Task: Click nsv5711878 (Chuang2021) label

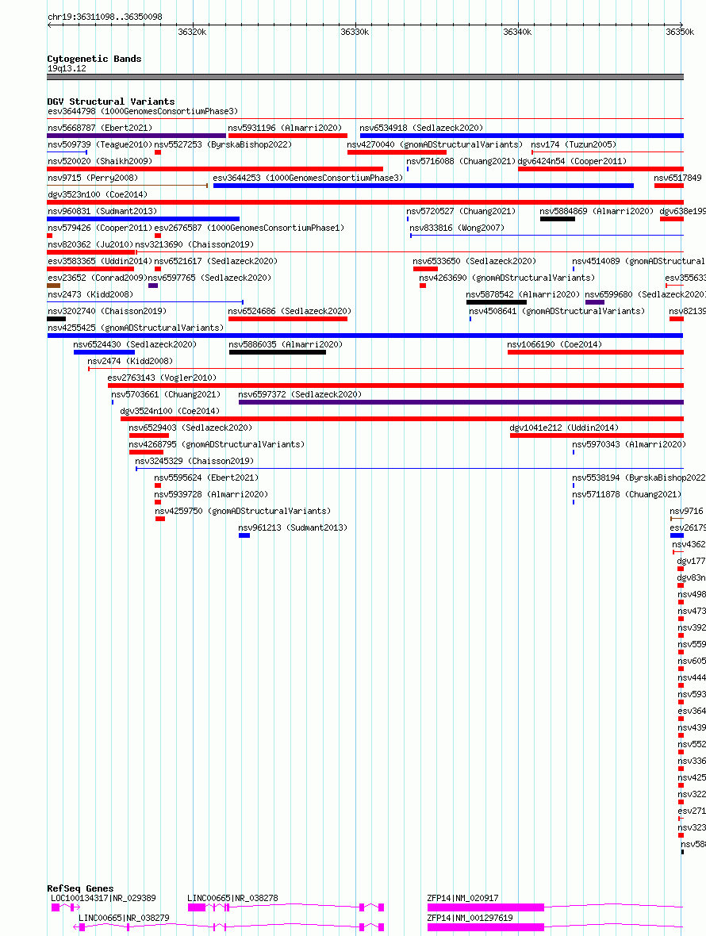Action: (627, 496)
